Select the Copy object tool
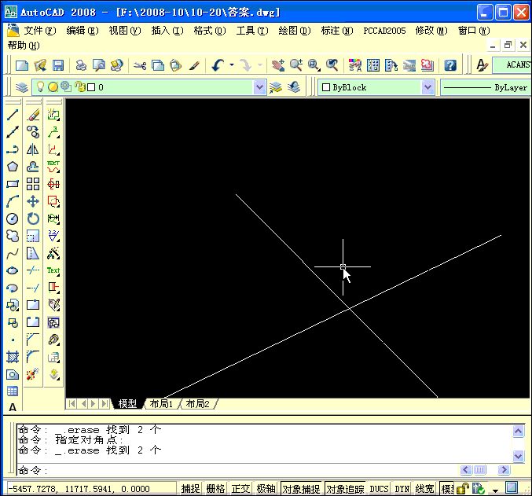The image size is (532, 496). tap(33, 132)
